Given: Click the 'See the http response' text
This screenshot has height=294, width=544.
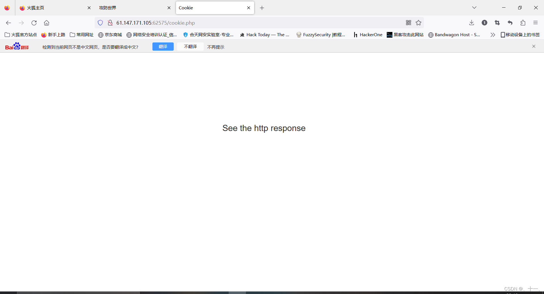Looking at the screenshot, I should [264, 128].
